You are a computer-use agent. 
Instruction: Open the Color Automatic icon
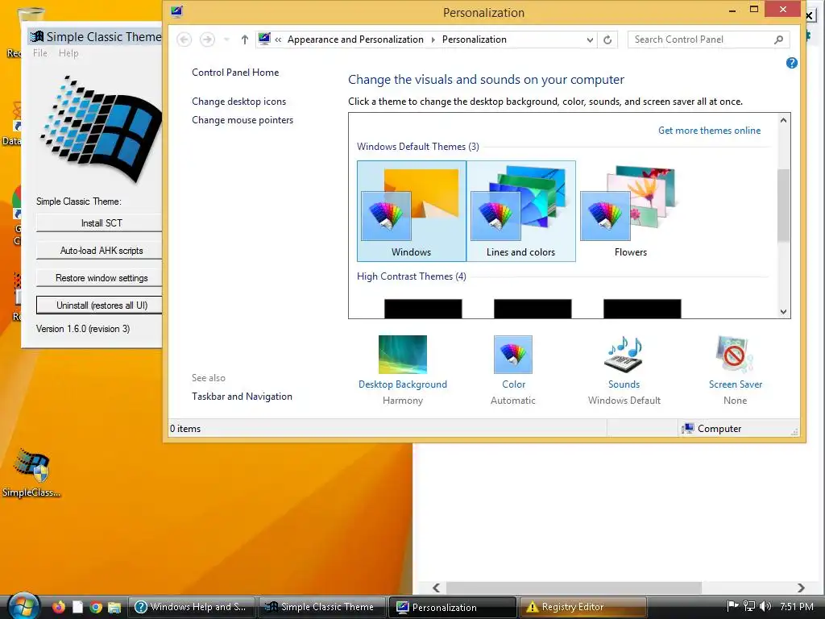click(x=513, y=355)
